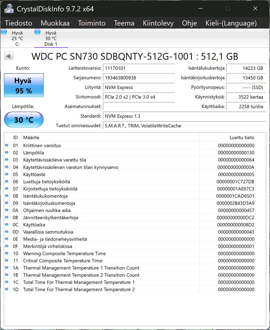Click status dot of attribute 04 kynnysarvo row
The height and width of the screenshot is (330, 270).
(x=7, y=167)
